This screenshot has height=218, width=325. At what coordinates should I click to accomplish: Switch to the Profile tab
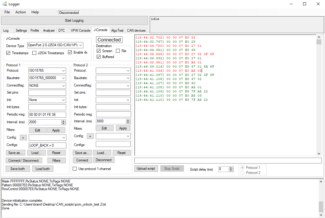[35, 31]
